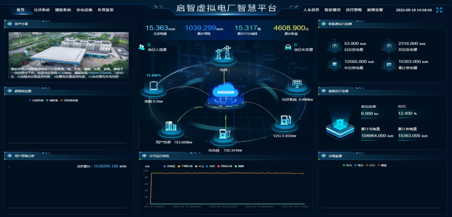Click the 15.317 吨 CO2 reduction value
Viewport: 452px width, 217px height.
[x=248, y=28]
